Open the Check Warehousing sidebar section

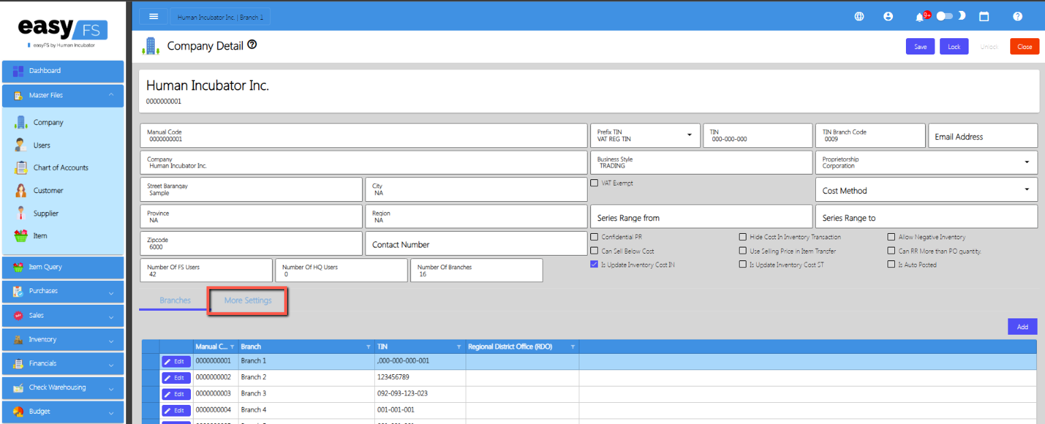[63, 388]
